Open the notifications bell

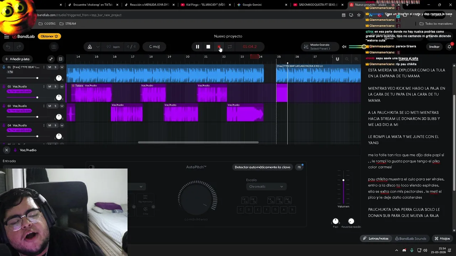(x=450, y=47)
